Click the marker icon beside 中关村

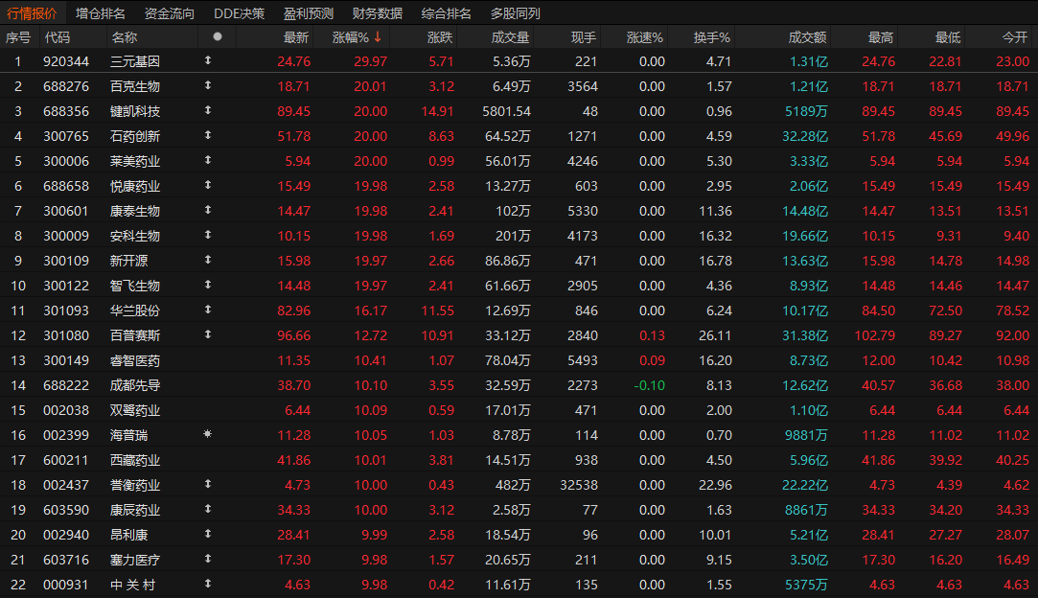coord(208,584)
